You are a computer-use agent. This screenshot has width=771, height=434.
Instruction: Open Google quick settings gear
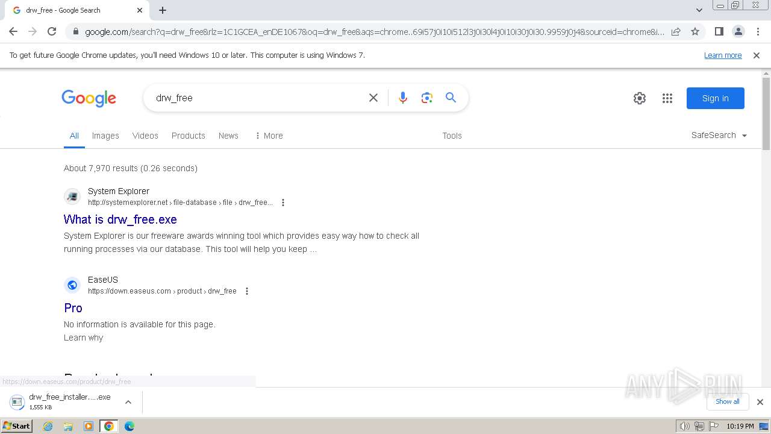[x=640, y=98]
